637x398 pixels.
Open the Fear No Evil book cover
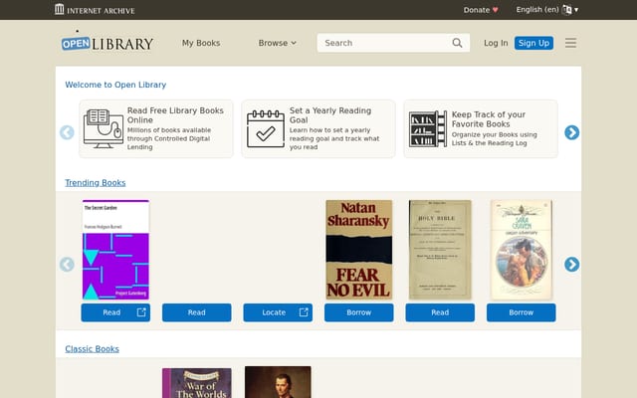359,250
